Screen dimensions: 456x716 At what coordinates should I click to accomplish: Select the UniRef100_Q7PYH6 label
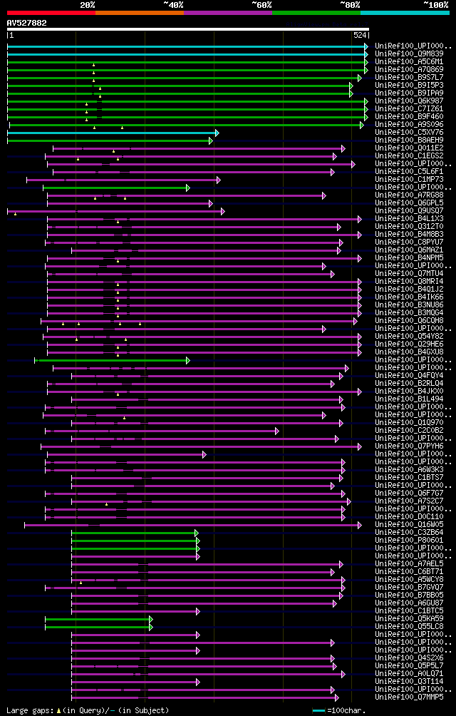[408, 446]
